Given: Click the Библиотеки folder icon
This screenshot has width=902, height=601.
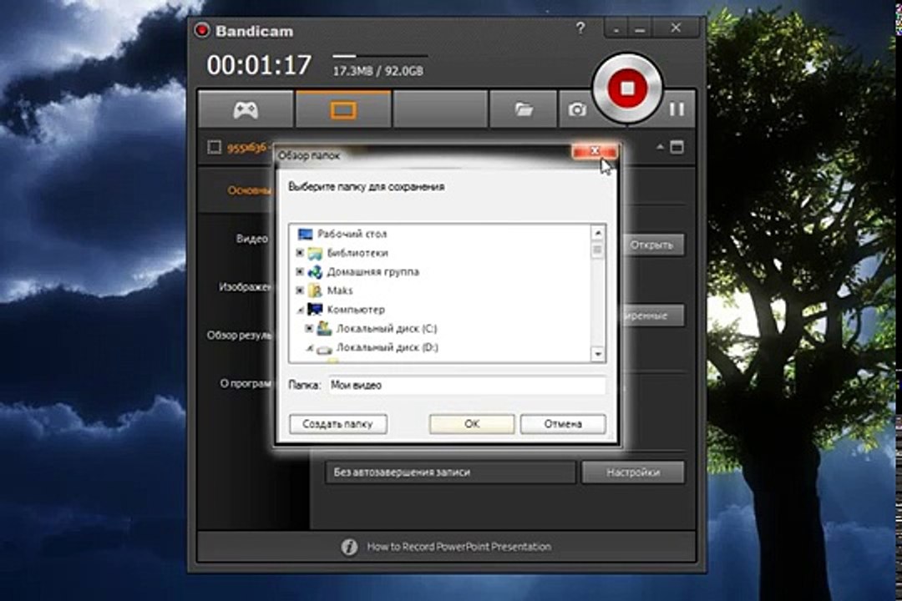Looking at the screenshot, I should pyautogui.click(x=315, y=253).
